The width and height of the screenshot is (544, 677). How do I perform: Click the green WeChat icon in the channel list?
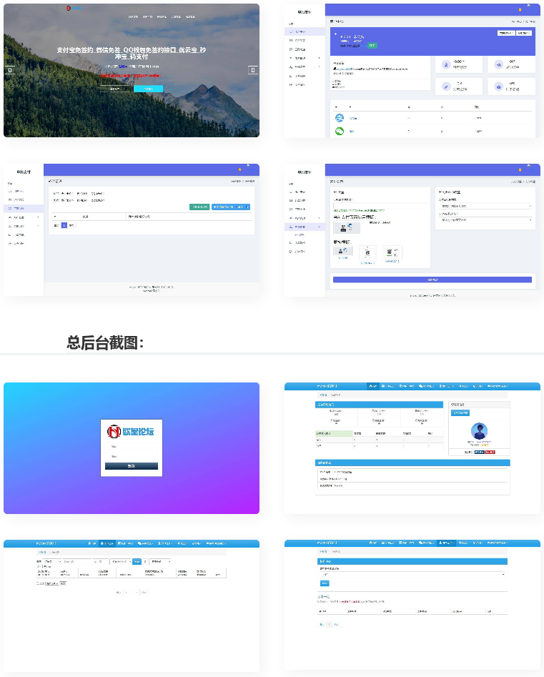pos(340,131)
